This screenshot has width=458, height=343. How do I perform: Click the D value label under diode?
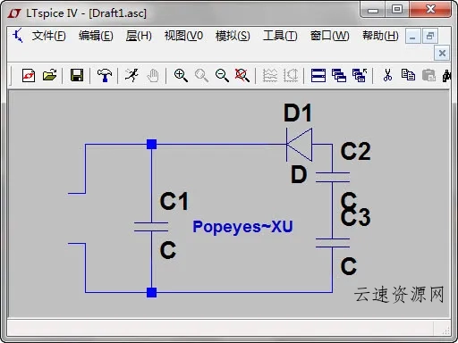299,174
